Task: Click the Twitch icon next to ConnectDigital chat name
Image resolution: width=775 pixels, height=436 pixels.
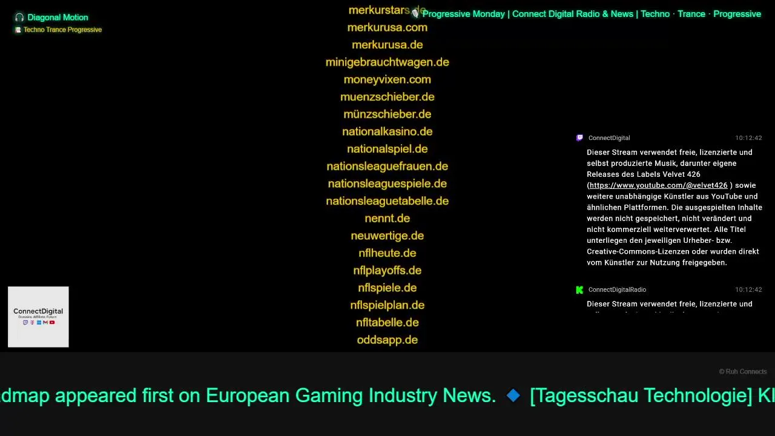Action: (x=579, y=138)
